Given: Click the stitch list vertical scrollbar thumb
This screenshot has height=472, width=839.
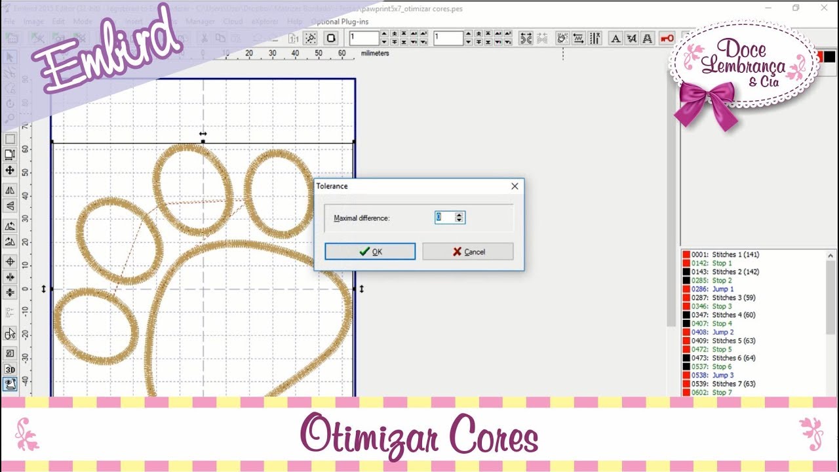Looking at the screenshot, I should (x=831, y=298).
